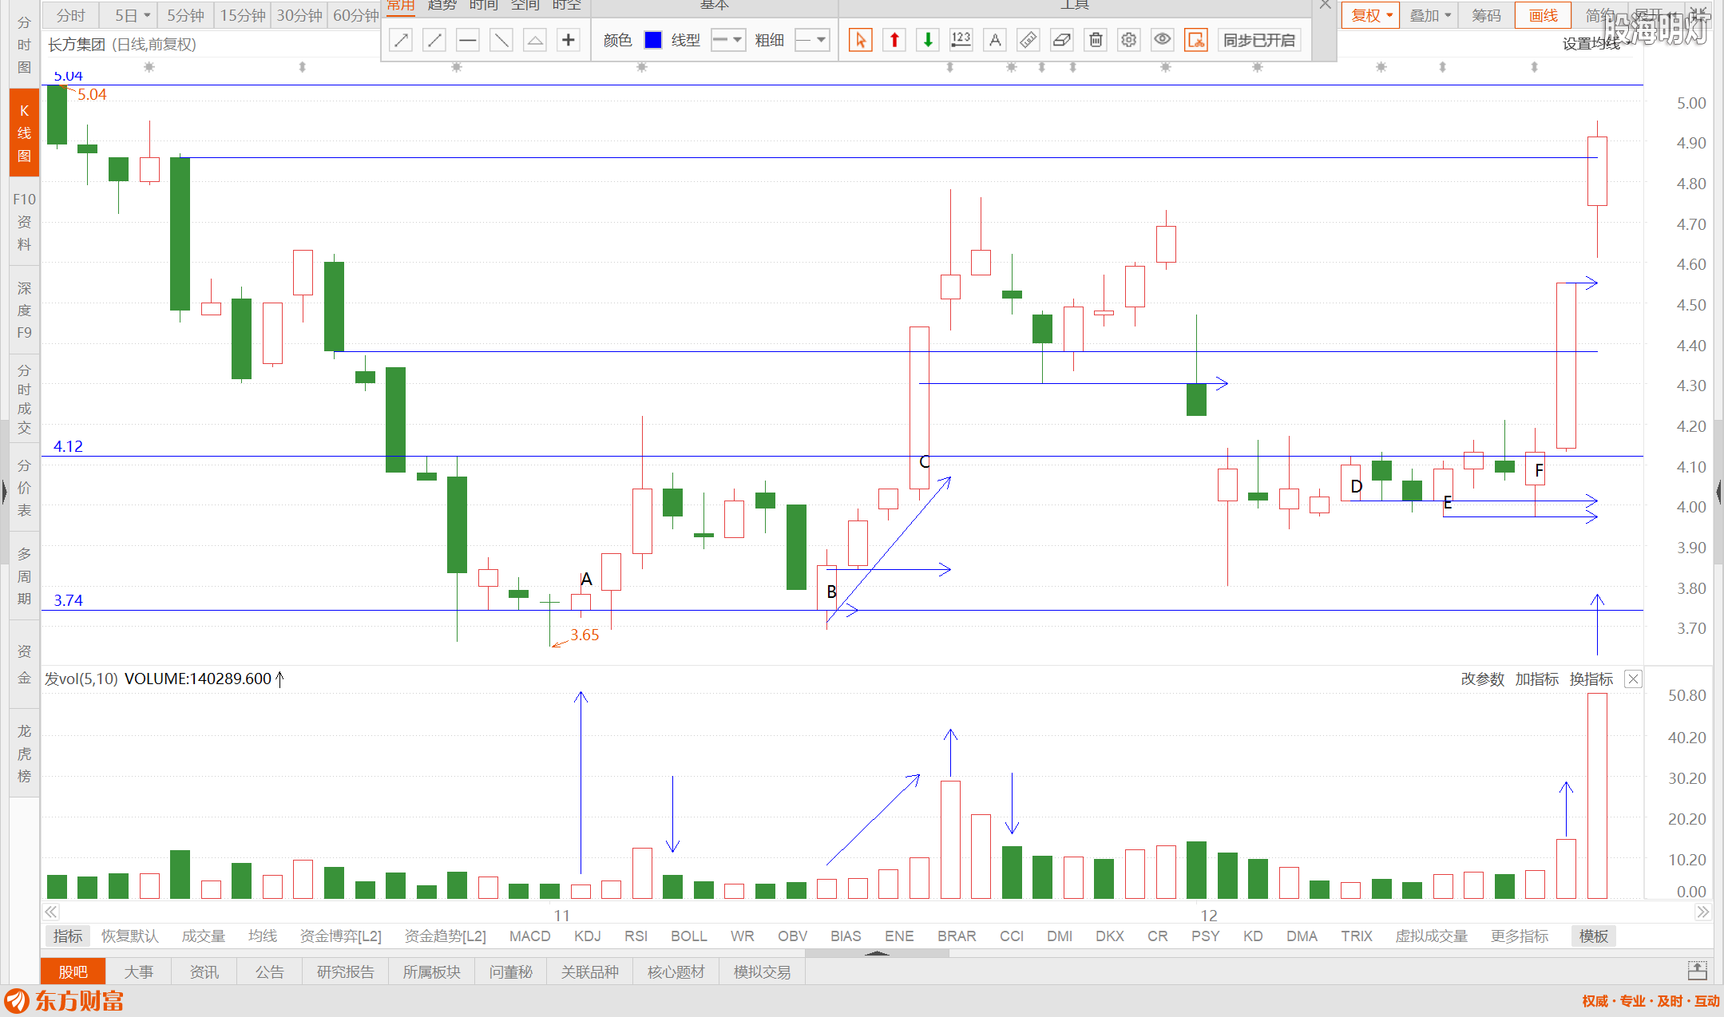1724x1017 pixels.
Task: Open the 粗细 line thickness dropdown
Action: click(813, 40)
